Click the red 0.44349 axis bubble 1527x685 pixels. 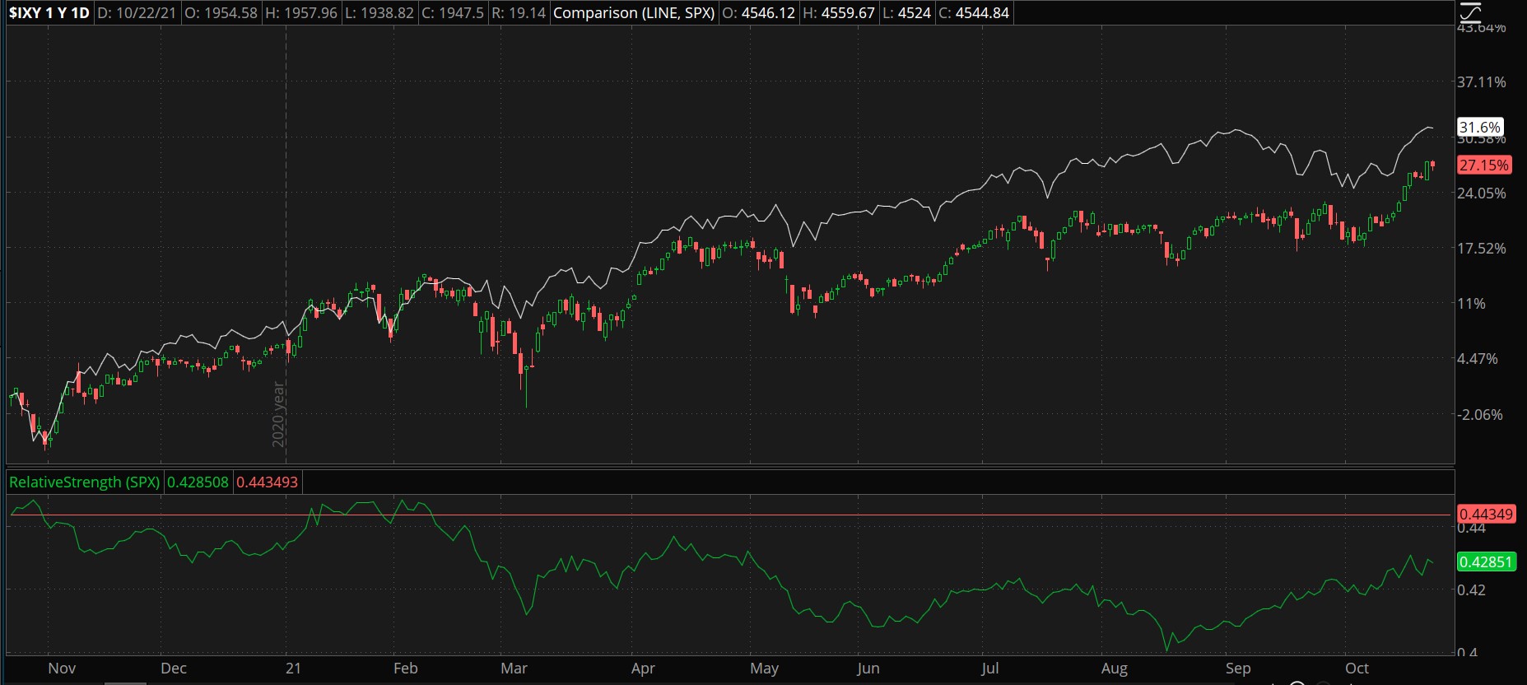click(x=1486, y=514)
